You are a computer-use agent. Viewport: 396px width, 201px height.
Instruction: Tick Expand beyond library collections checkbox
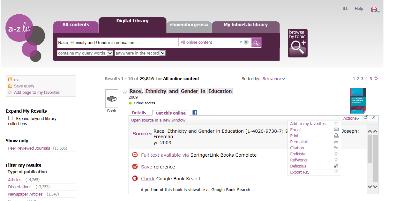point(11,118)
